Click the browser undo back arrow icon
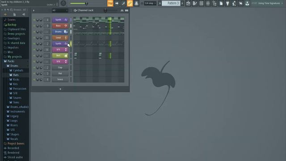The image size is (286, 161). [x=8, y=10]
